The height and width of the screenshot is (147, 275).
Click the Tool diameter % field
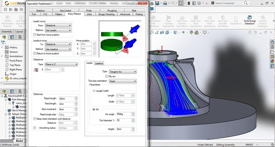pyautogui.click(x=124, y=120)
